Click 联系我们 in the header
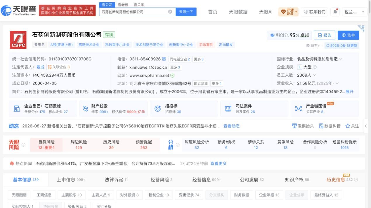Image resolution: width=371 pixels, height=208 pixels. 314,12
